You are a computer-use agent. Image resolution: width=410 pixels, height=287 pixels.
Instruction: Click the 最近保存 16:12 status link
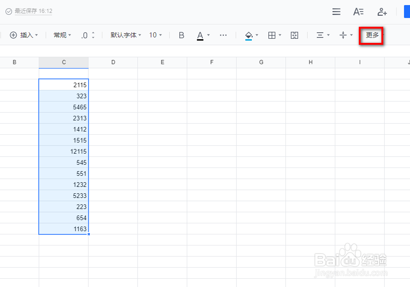pyautogui.click(x=34, y=11)
